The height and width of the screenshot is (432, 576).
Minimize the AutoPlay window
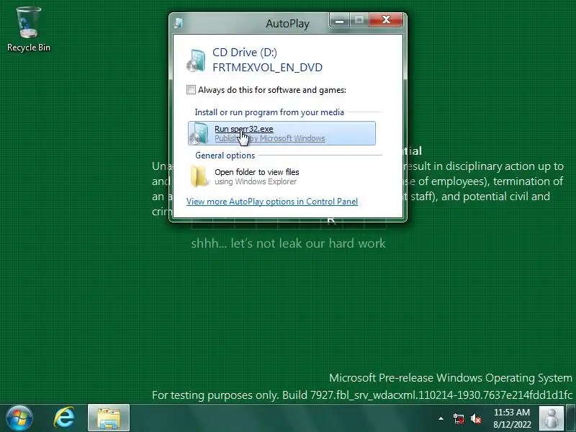pos(339,20)
